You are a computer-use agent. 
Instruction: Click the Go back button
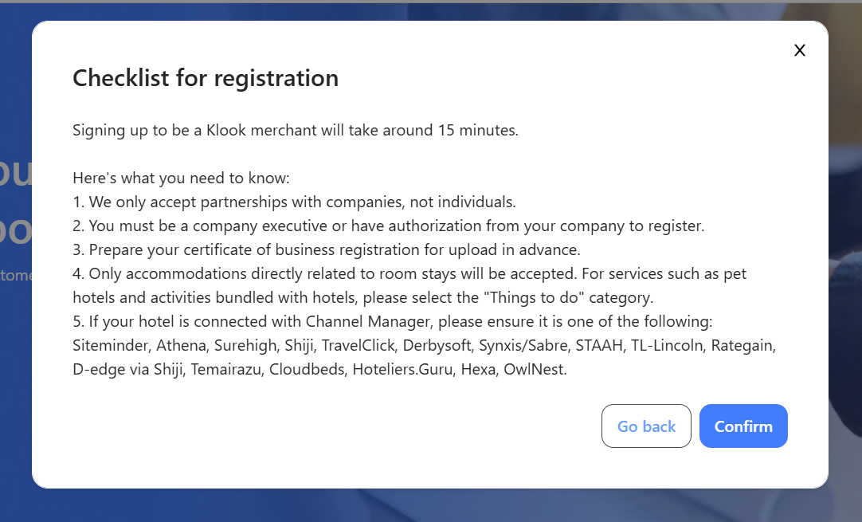tap(646, 426)
